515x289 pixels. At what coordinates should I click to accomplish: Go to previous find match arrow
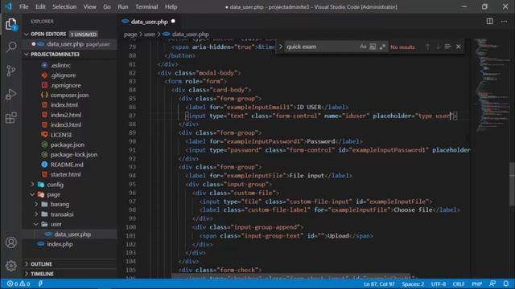[427, 47]
